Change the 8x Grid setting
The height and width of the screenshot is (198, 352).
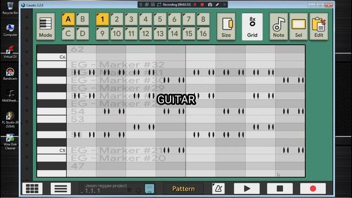[x=252, y=27]
